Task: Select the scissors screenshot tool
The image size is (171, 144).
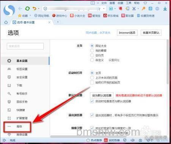Action: [x=134, y=9]
